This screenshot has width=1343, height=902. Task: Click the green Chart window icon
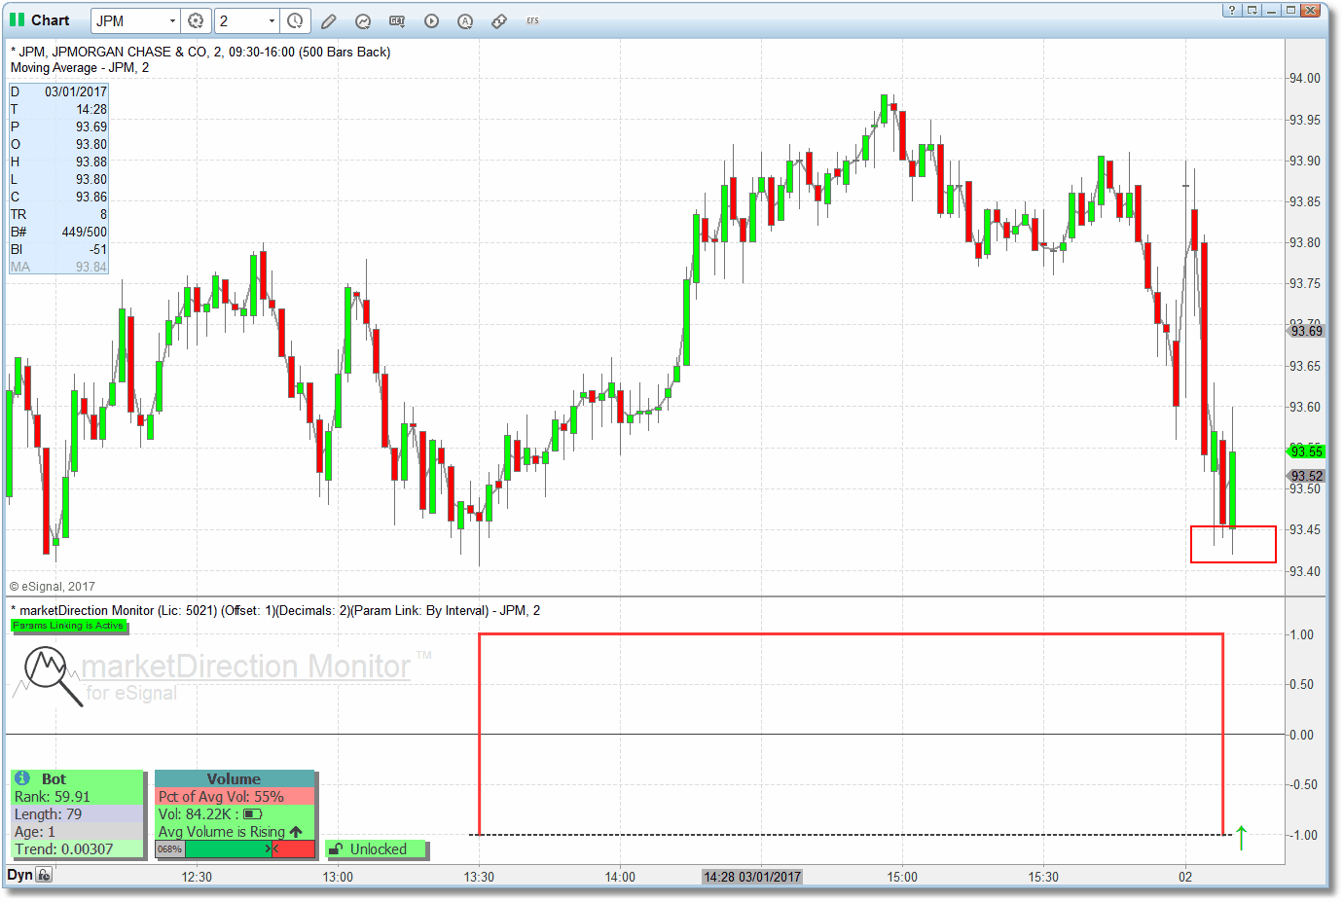pyautogui.click(x=18, y=20)
